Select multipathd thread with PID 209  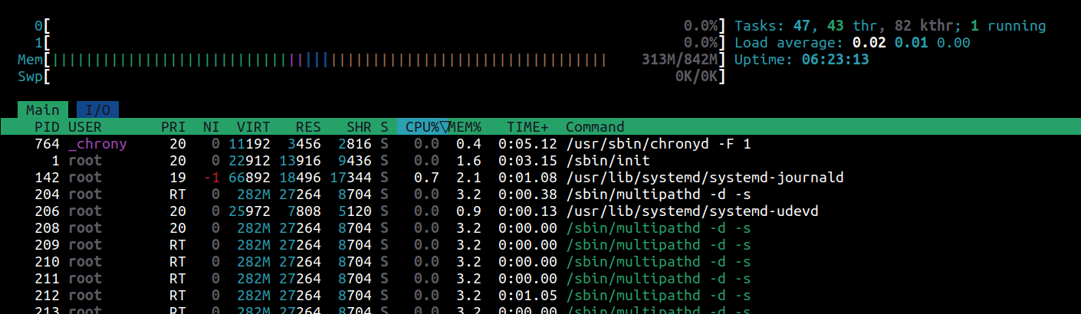[540, 245]
